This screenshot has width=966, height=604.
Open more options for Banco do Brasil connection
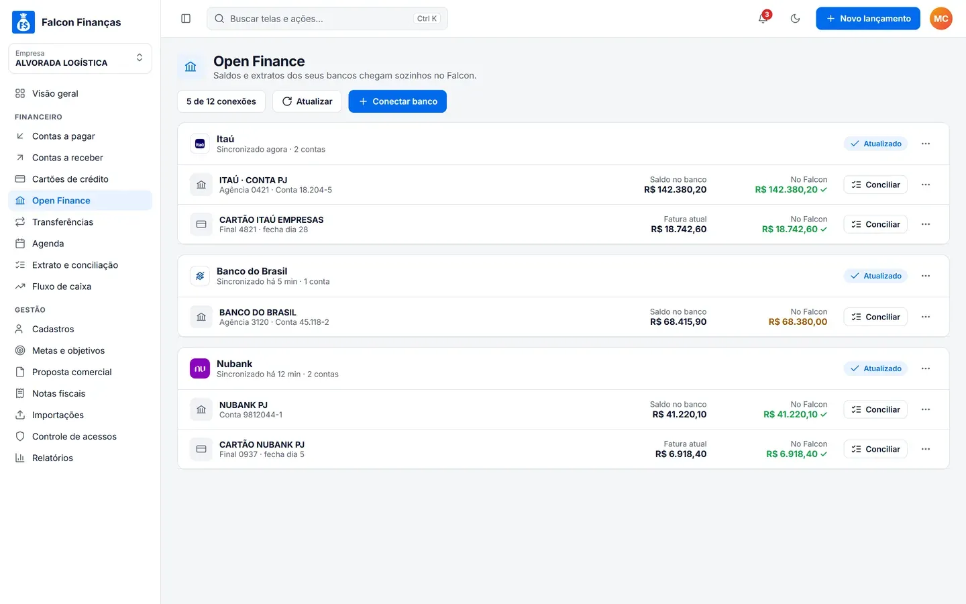[926, 276]
